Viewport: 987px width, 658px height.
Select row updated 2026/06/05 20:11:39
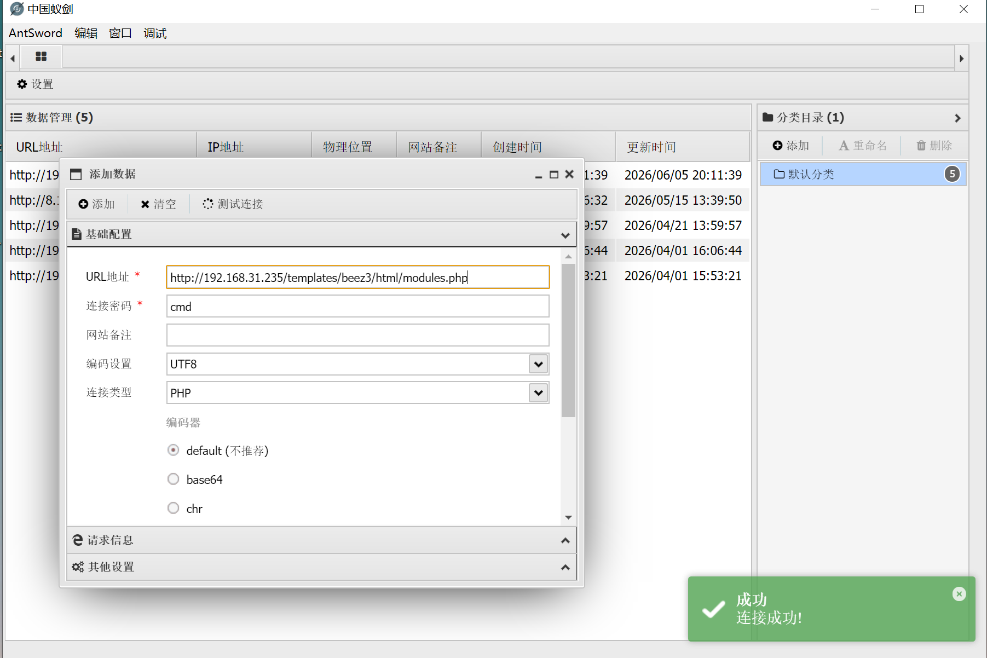click(683, 175)
